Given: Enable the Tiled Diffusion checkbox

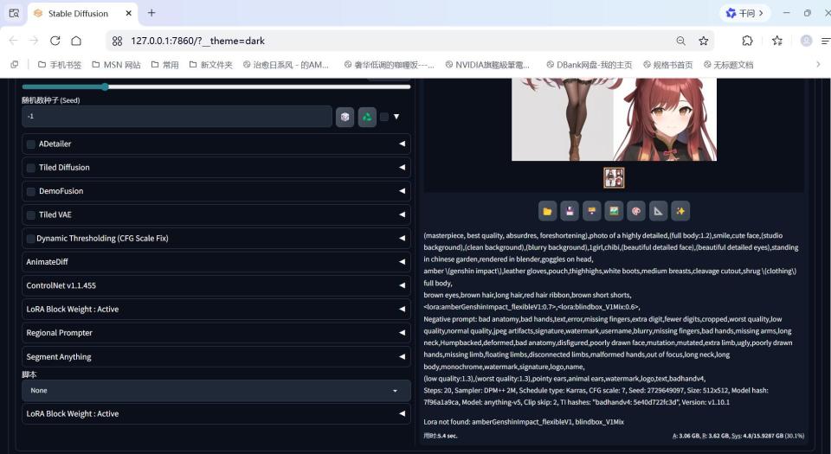Looking at the screenshot, I should coord(31,168).
